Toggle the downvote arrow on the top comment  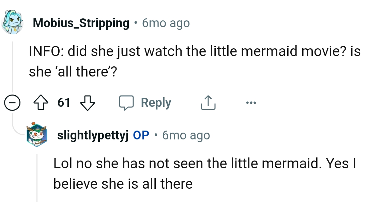pos(88,102)
